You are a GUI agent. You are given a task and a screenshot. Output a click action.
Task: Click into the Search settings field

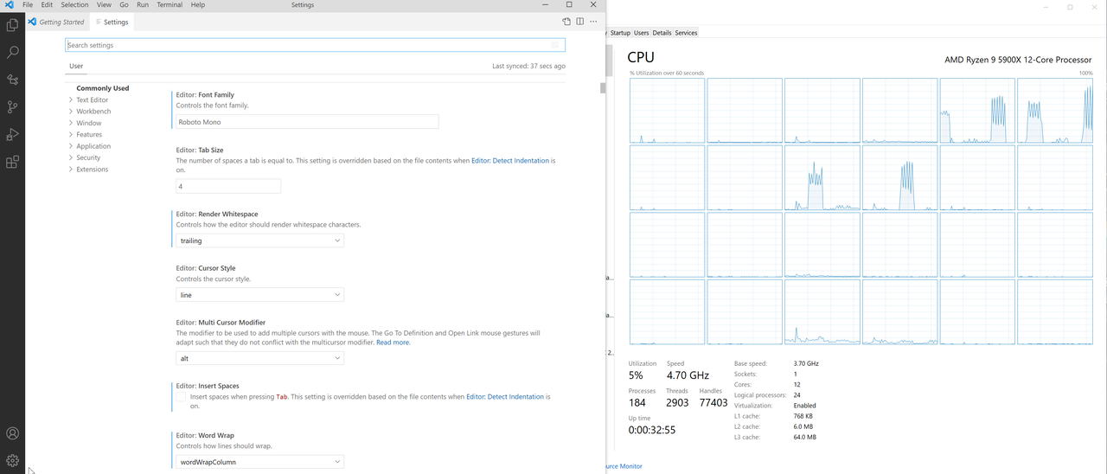pyautogui.click(x=315, y=45)
